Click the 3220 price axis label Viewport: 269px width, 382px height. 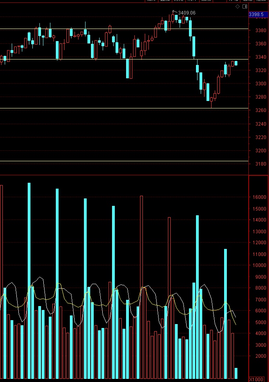click(x=261, y=137)
